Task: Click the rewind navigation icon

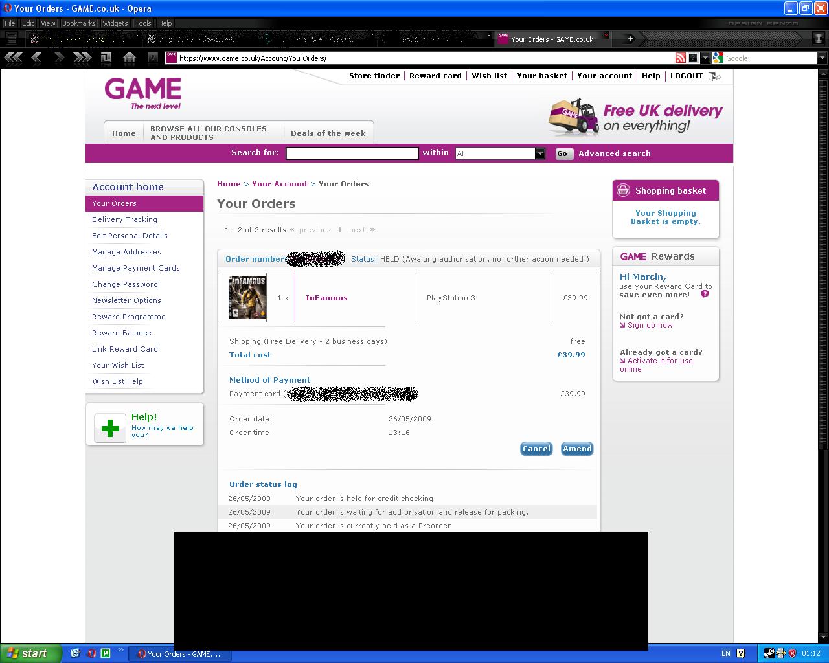Action: click(13, 58)
